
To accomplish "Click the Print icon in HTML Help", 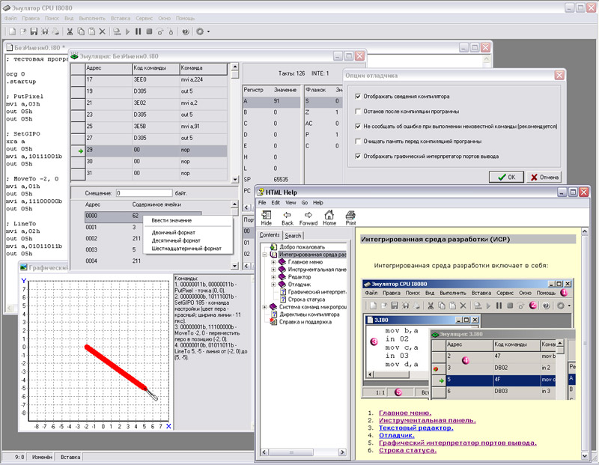I will (x=350, y=218).
